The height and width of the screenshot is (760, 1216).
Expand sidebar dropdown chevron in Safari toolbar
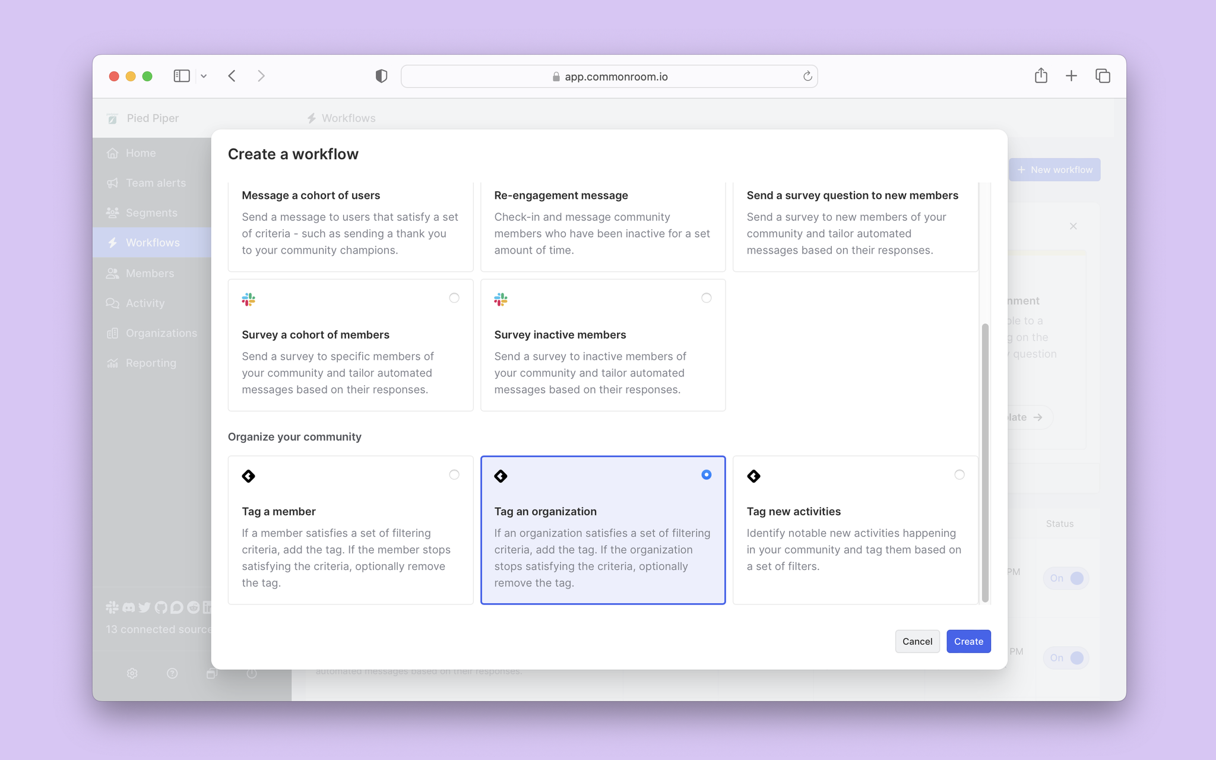(x=204, y=76)
